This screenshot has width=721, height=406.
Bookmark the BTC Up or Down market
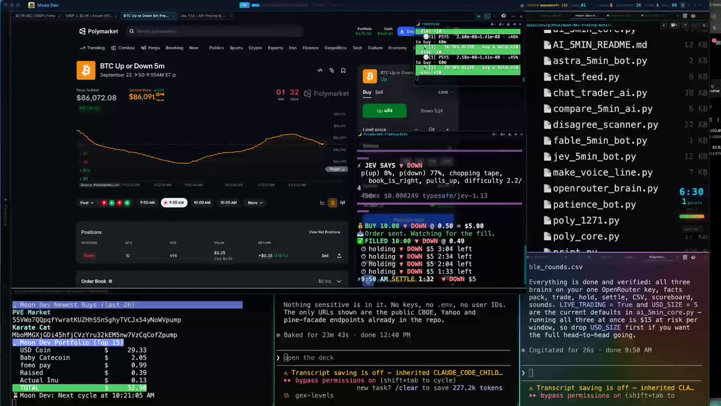pyautogui.click(x=343, y=70)
